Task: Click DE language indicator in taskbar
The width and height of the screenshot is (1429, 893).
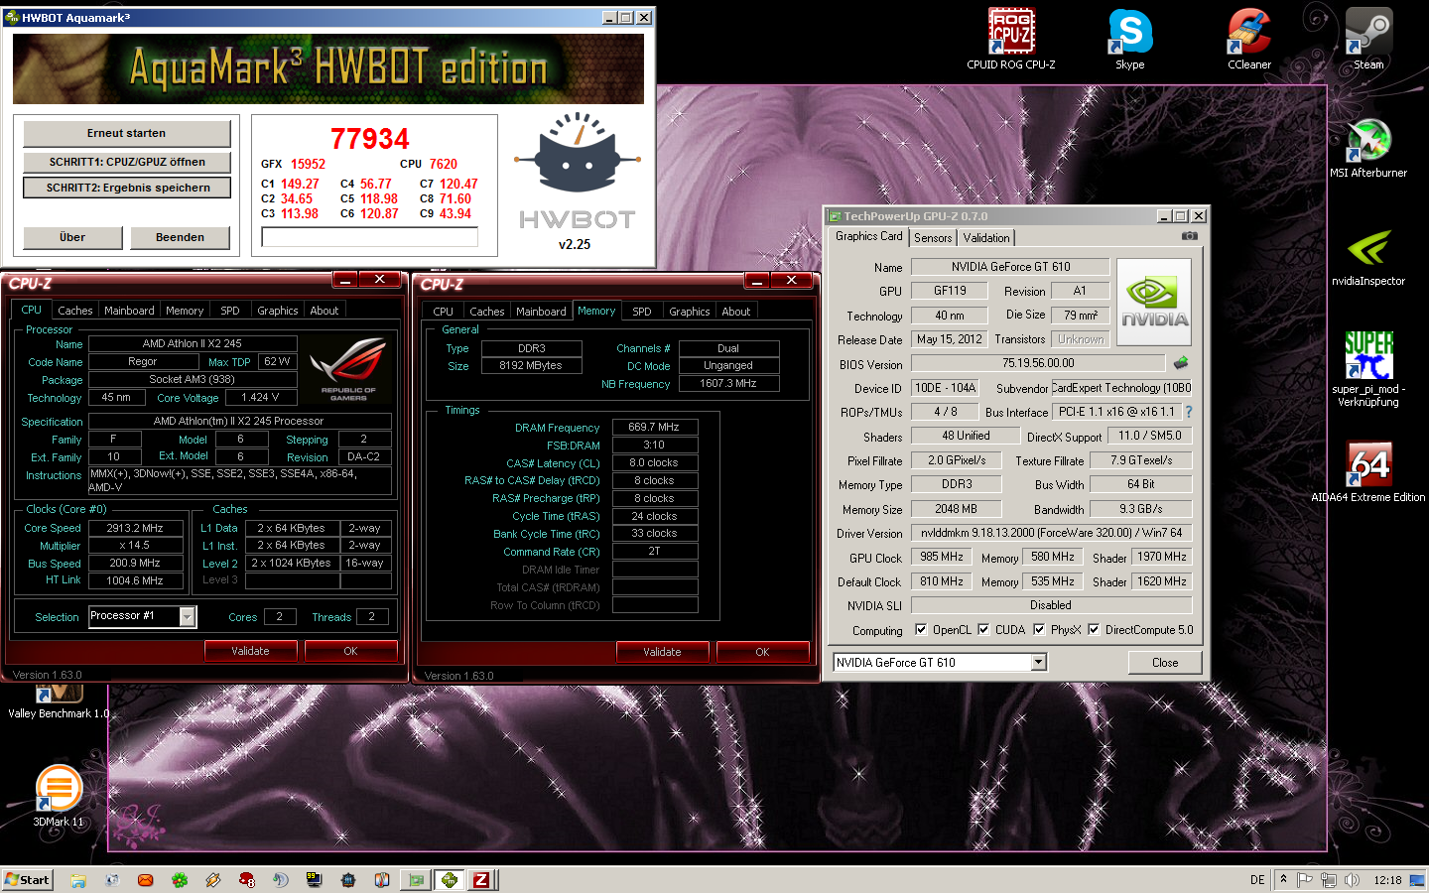Action: click(1257, 880)
